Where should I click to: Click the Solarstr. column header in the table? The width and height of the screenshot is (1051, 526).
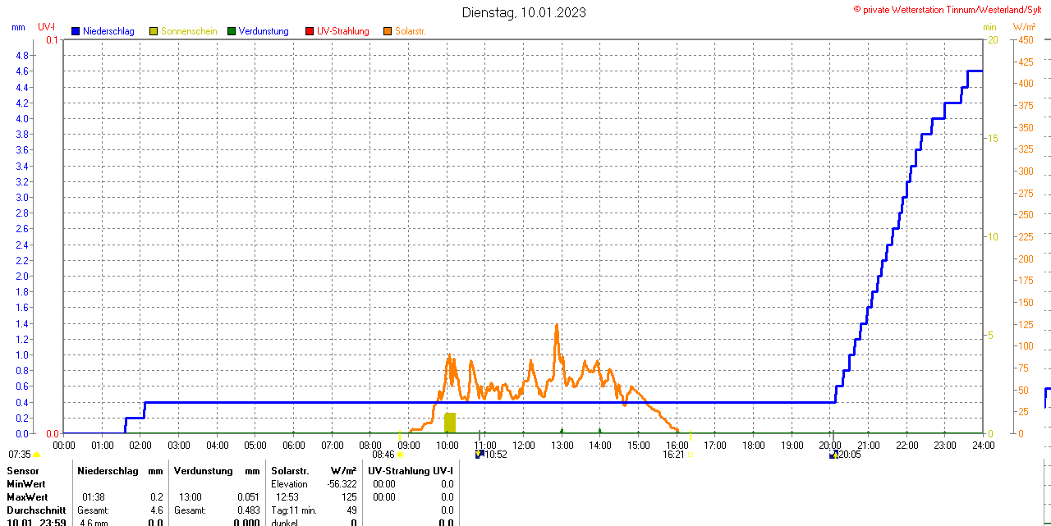pos(290,471)
